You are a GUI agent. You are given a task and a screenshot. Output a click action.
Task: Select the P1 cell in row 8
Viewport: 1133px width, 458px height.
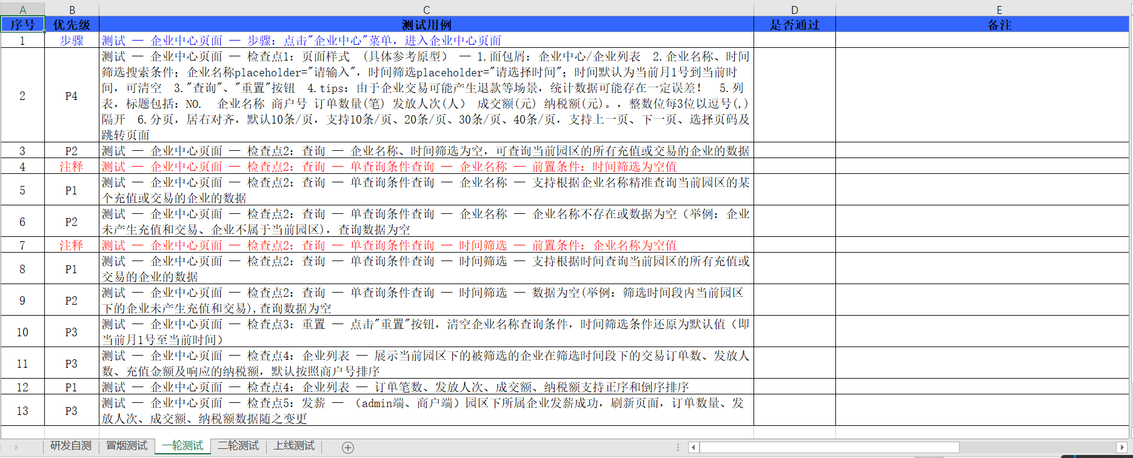point(72,269)
